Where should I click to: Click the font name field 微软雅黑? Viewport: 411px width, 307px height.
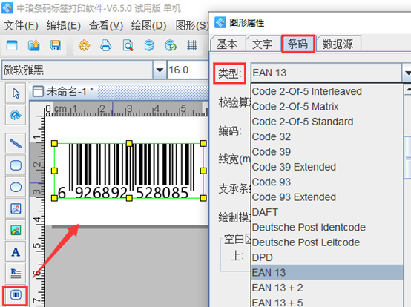(78, 70)
